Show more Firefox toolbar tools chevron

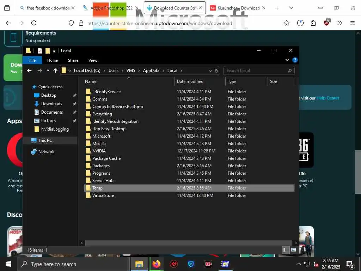point(339,23)
